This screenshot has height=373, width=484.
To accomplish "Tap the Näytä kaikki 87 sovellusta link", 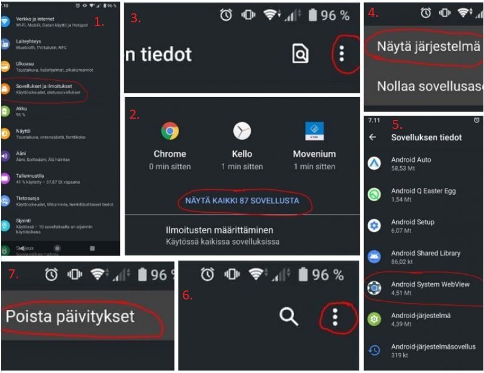I will pyautogui.click(x=242, y=201).
